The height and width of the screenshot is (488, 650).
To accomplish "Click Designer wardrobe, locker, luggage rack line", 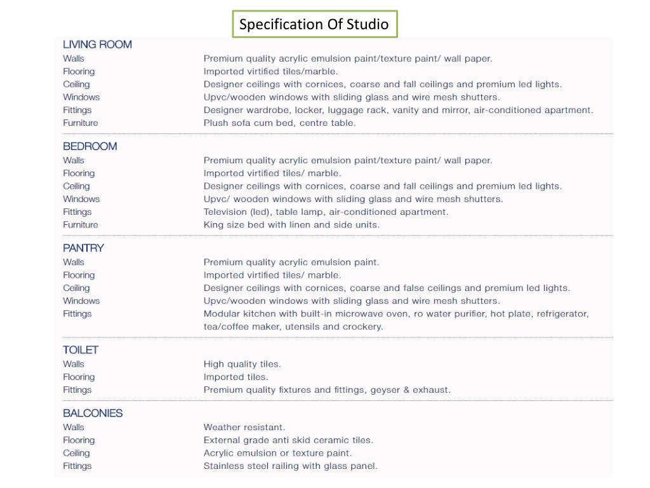I will click(x=399, y=110).
